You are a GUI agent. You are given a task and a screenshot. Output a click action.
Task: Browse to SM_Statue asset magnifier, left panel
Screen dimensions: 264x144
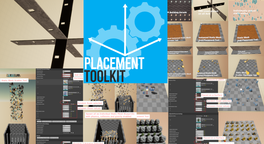(71, 89)
